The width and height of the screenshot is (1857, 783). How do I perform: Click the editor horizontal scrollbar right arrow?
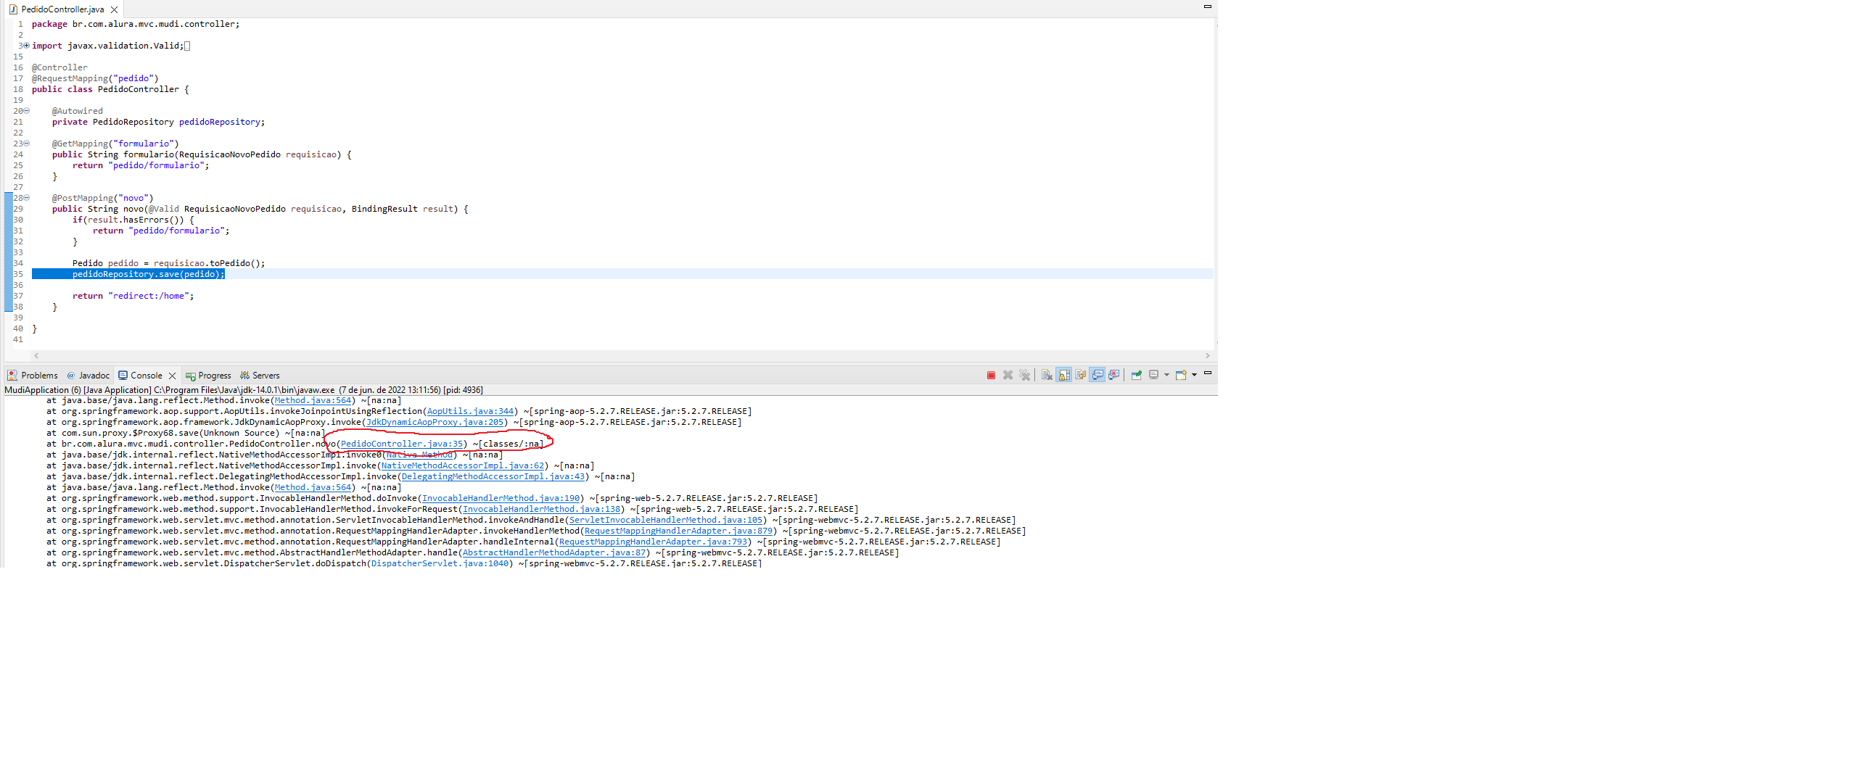[1207, 356]
